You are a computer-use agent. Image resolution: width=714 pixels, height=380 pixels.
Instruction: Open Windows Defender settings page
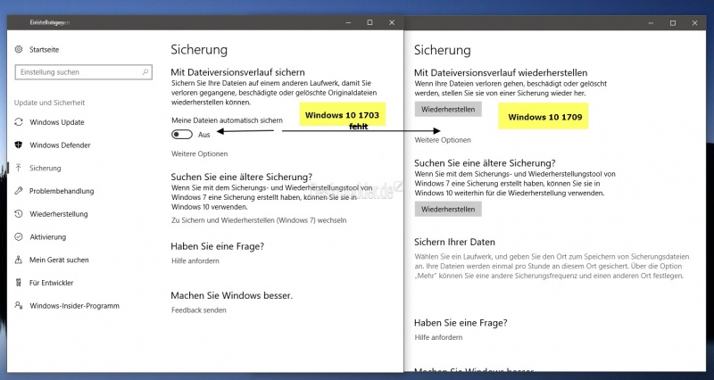coord(60,145)
